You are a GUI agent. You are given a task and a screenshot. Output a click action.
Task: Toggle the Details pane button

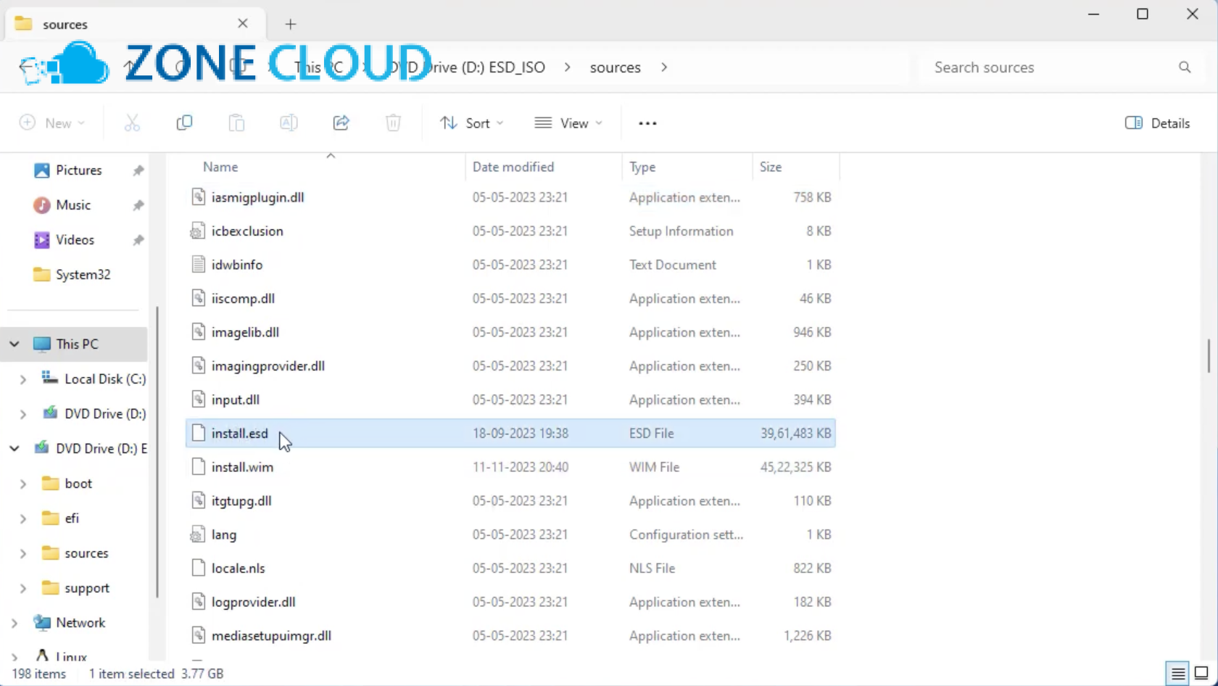[x=1157, y=123]
